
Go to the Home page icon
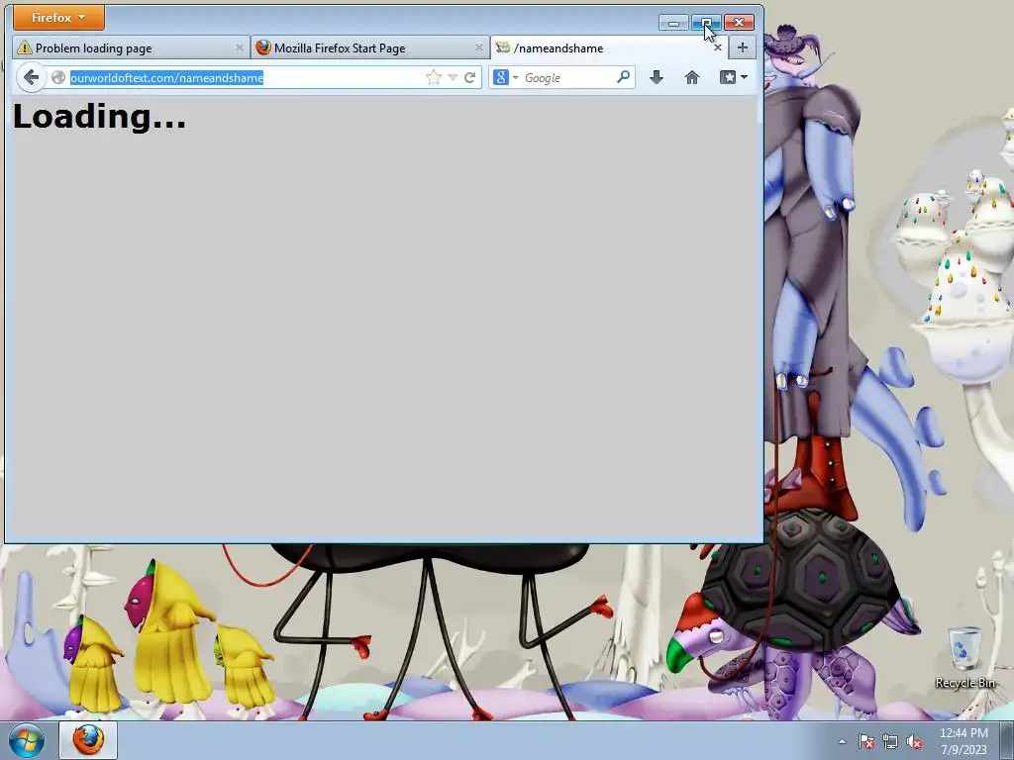tap(692, 77)
